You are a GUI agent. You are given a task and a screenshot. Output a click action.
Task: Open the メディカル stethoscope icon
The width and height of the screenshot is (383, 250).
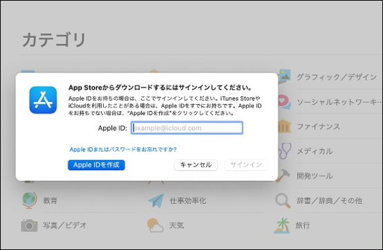285,151
